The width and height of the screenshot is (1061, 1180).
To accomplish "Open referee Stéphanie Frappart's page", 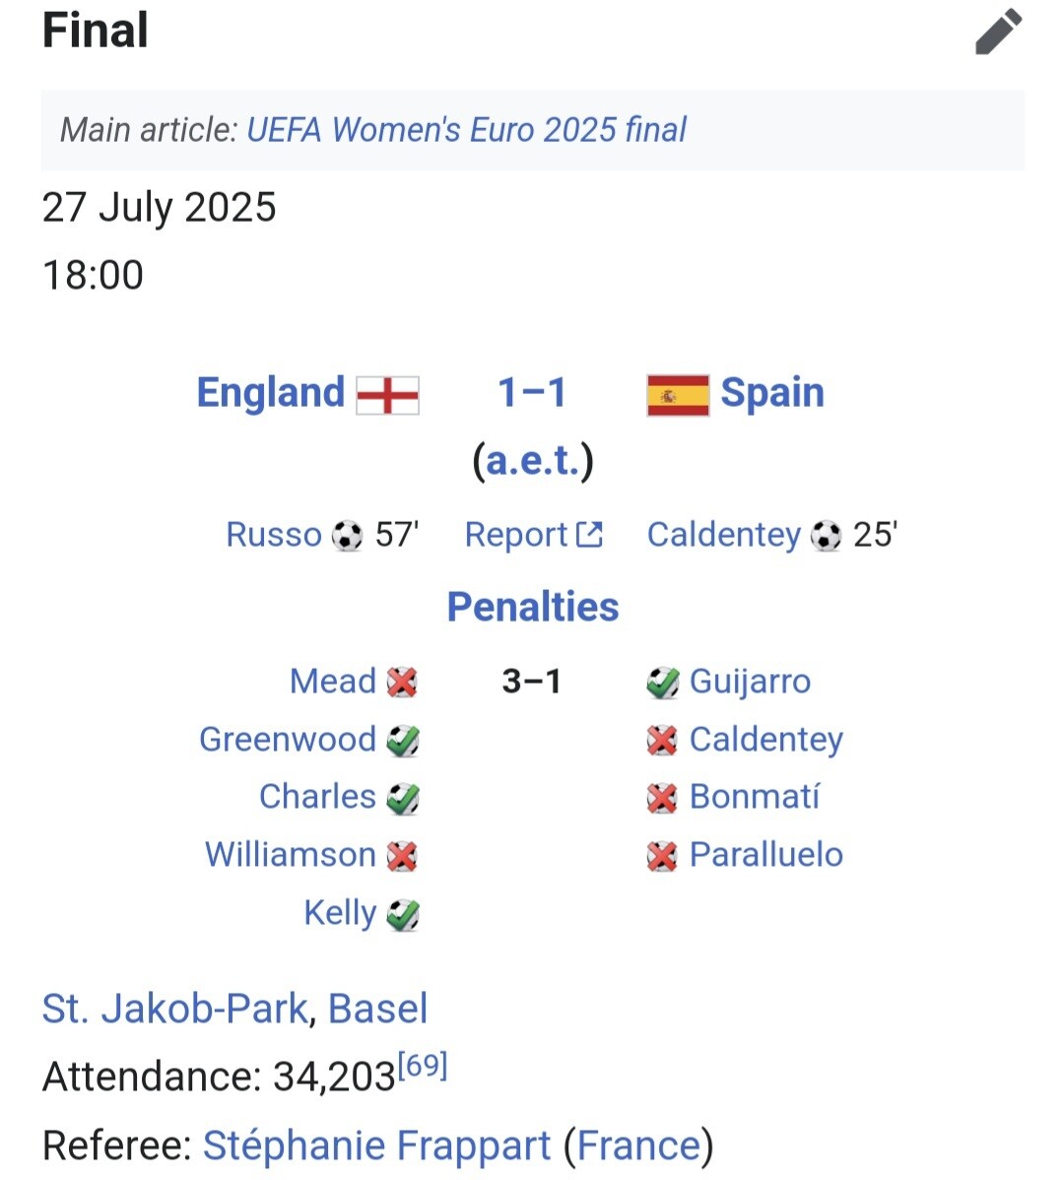I will point(376,1146).
